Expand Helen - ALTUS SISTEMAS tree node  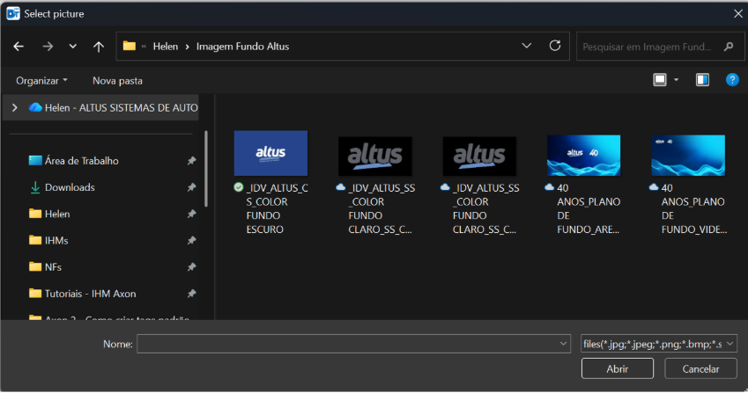15,108
